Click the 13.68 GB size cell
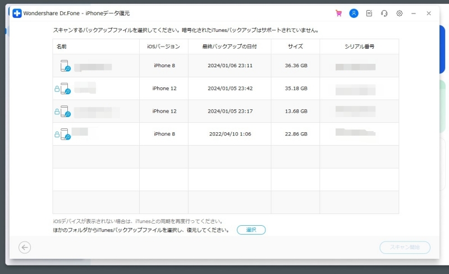The height and width of the screenshot is (274, 449). 296,111
